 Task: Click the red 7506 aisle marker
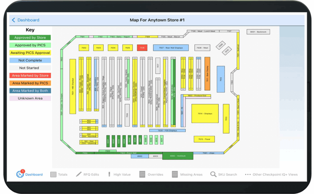pos(142,48)
